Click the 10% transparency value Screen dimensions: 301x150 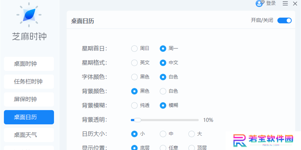click(x=208, y=120)
